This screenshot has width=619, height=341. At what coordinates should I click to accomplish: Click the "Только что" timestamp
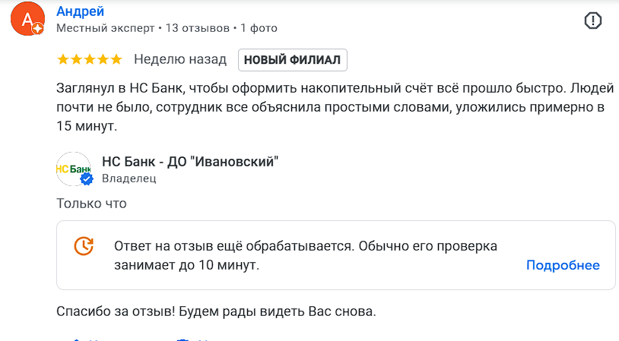[91, 204]
